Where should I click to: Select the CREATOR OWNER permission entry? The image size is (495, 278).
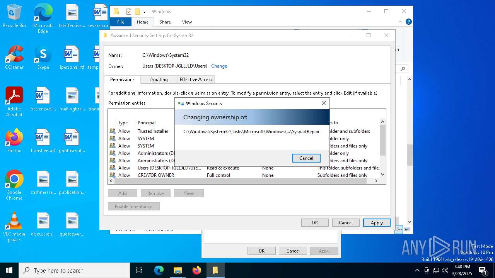244,175
